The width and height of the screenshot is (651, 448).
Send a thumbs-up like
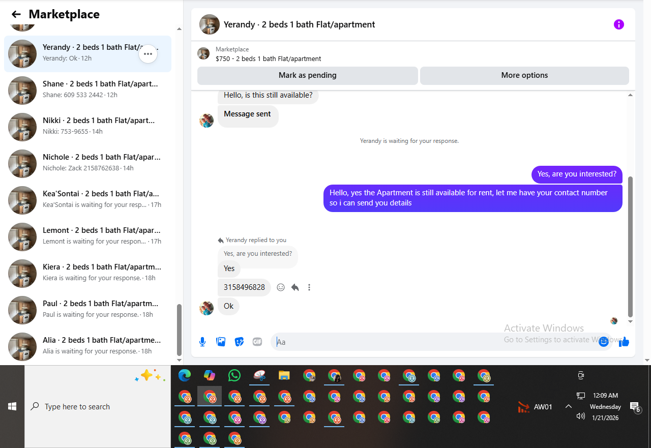[624, 342]
